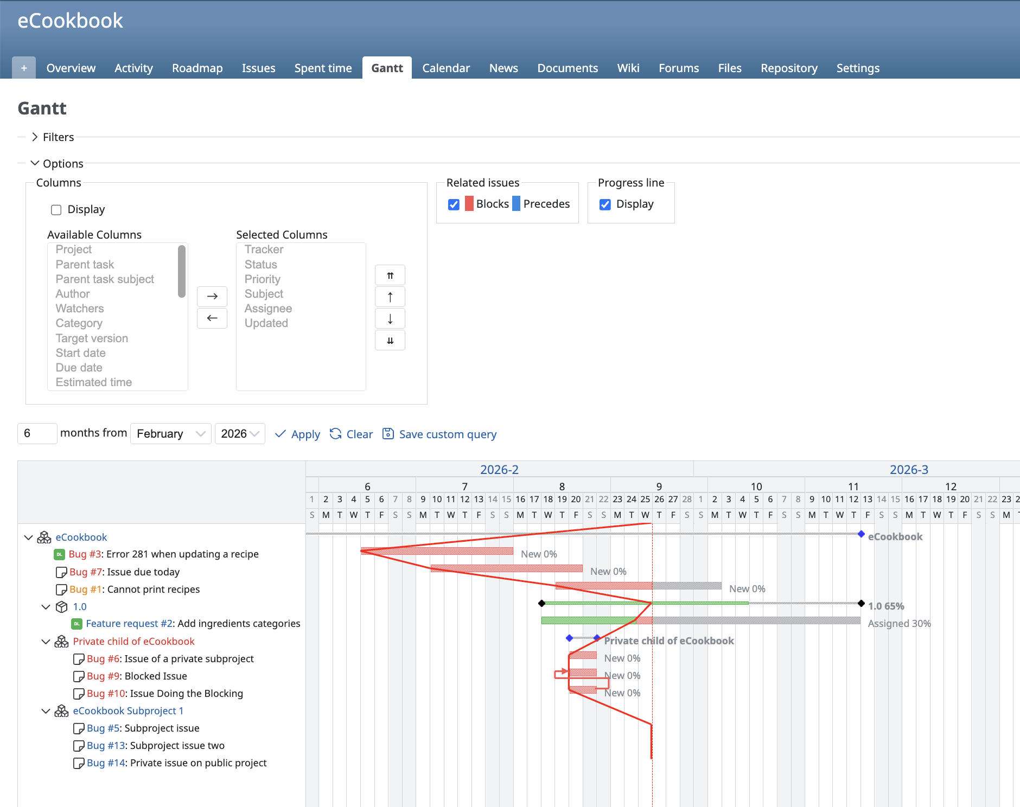1020x807 pixels.
Task: Switch to the Roadmap tab
Action: pos(197,68)
